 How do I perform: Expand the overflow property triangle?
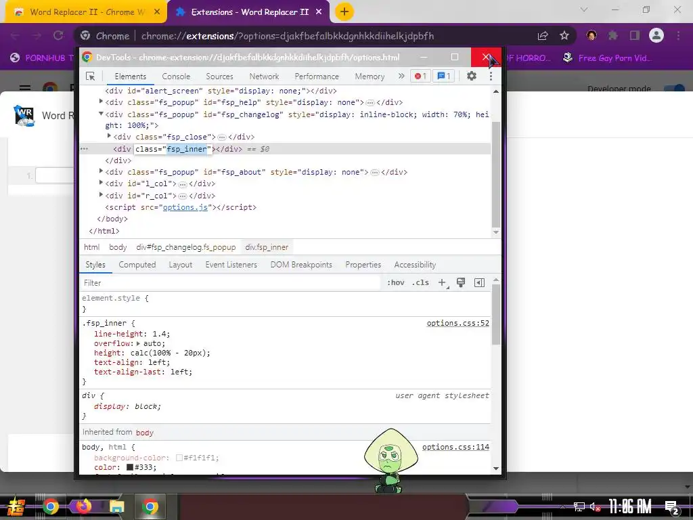tap(138, 343)
